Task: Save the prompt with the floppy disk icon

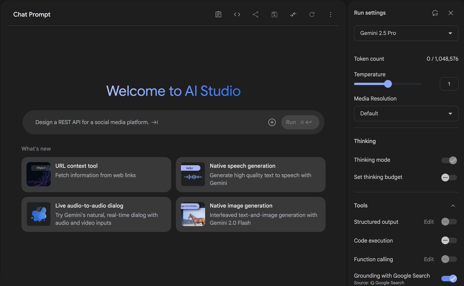Action: pos(274,14)
